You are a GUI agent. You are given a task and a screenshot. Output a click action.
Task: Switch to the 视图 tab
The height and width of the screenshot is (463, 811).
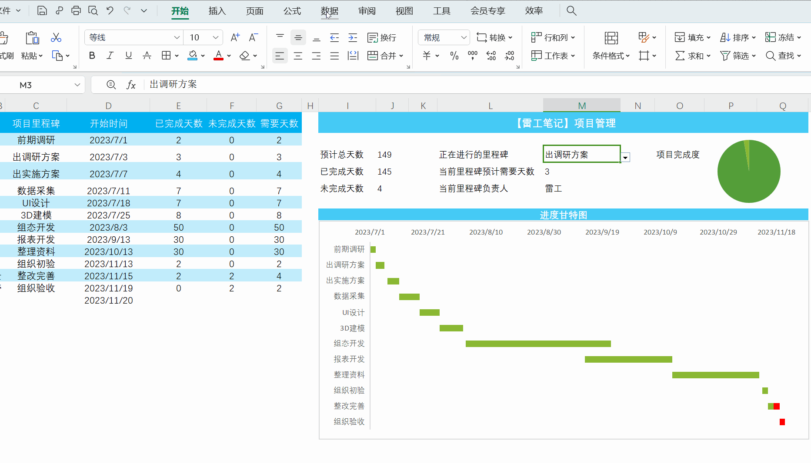point(404,11)
